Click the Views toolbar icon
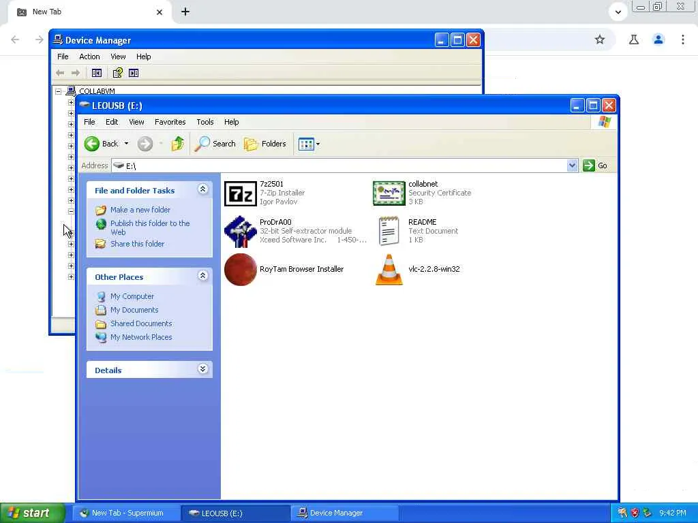The height and width of the screenshot is (523, 698). coord(306,144)
